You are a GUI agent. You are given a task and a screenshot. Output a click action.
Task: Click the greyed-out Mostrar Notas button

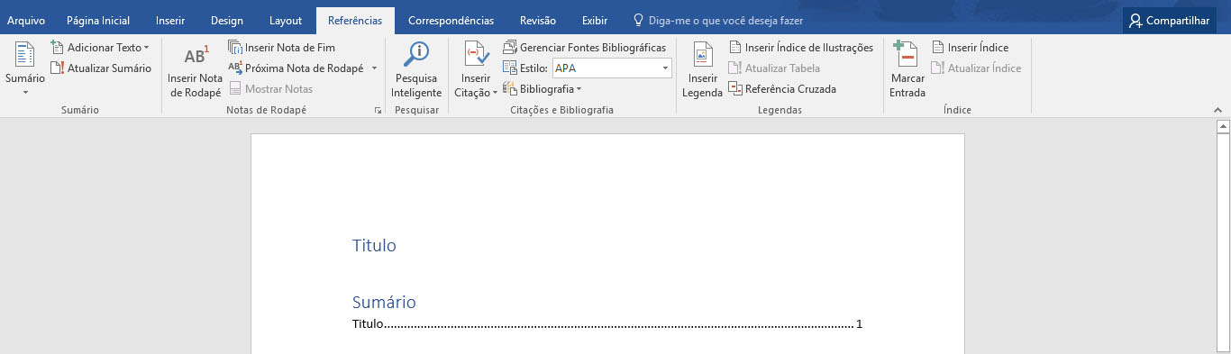(271, 88)
